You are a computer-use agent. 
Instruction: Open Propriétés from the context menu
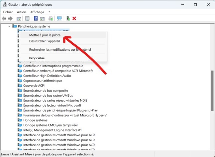click(37, 58)
